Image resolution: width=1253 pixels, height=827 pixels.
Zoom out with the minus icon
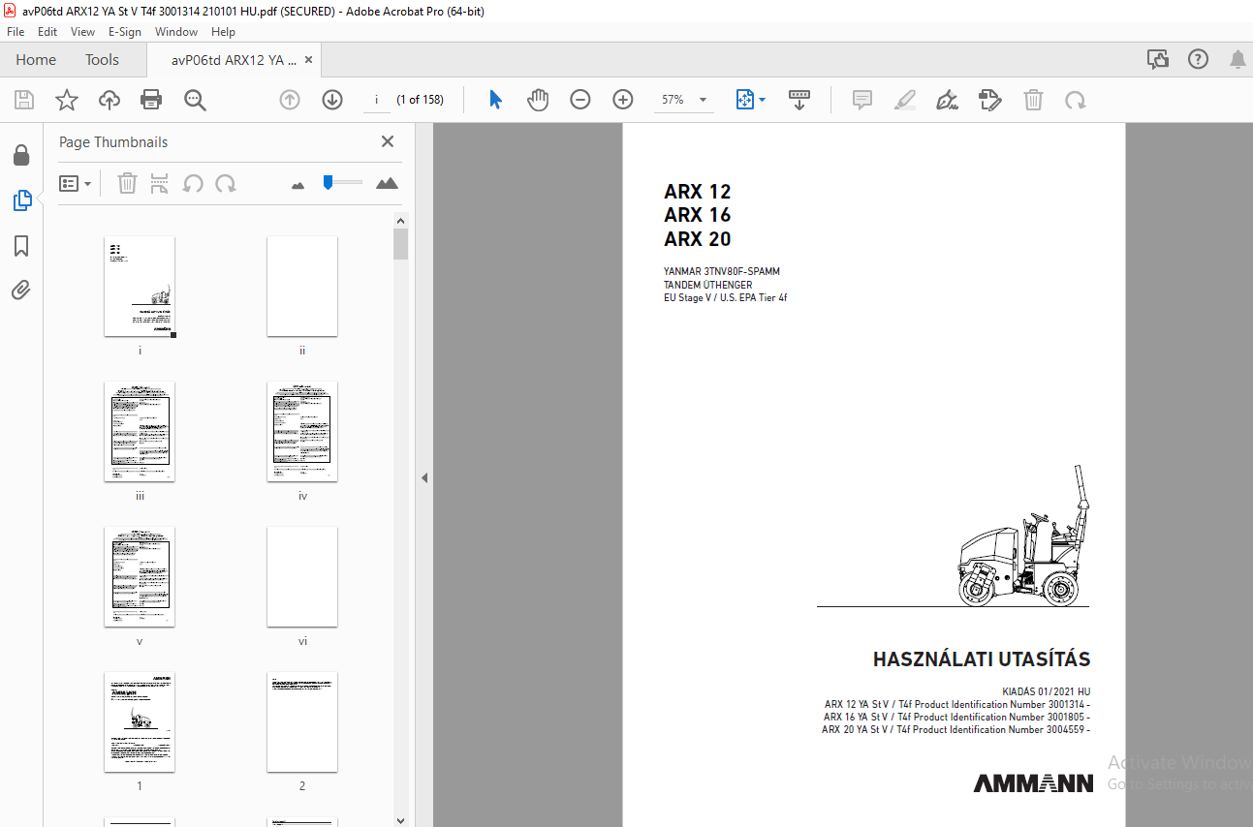point(580,100)
